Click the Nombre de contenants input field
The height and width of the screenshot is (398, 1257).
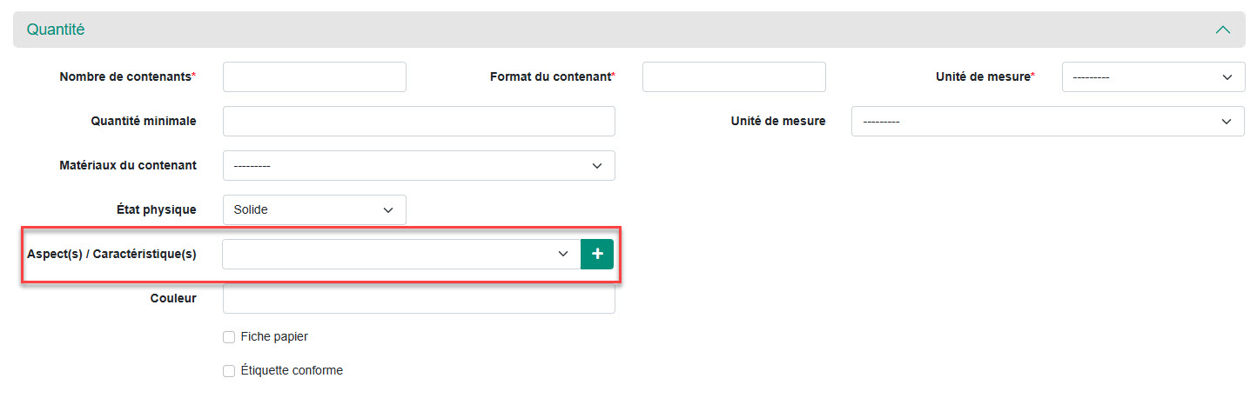pos(314,77)
